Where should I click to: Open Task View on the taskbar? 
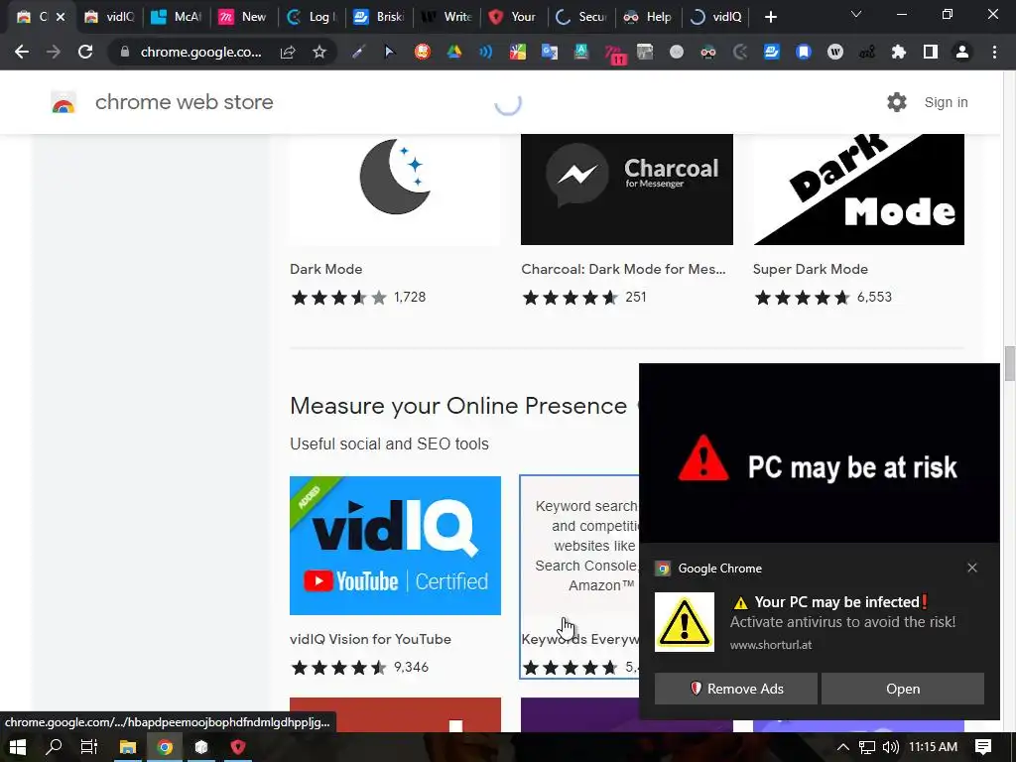tap(88, 747)
